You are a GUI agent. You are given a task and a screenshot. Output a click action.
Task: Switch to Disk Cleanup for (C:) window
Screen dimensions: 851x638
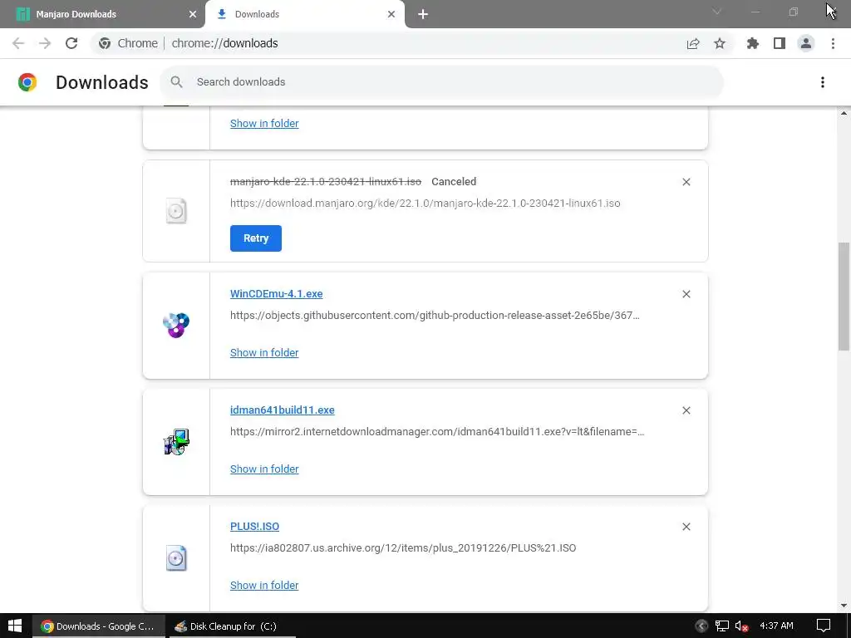coord(232,626)
